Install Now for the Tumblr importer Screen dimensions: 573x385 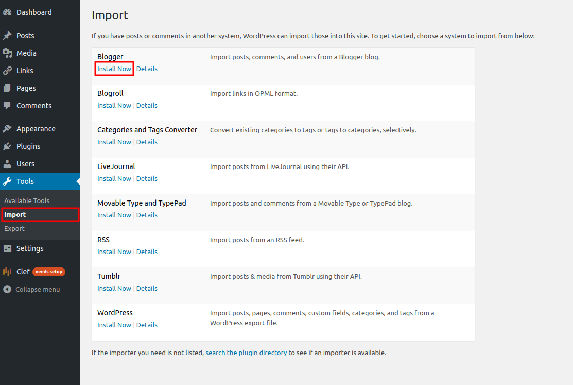114,288
